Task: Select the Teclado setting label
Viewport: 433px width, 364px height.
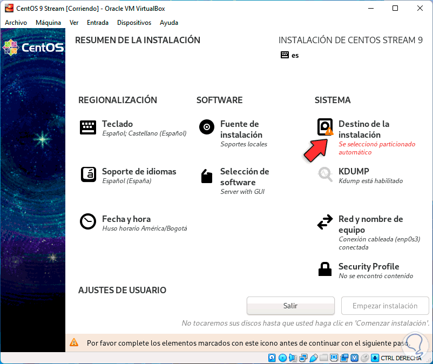Action: (x=117, y=124)
